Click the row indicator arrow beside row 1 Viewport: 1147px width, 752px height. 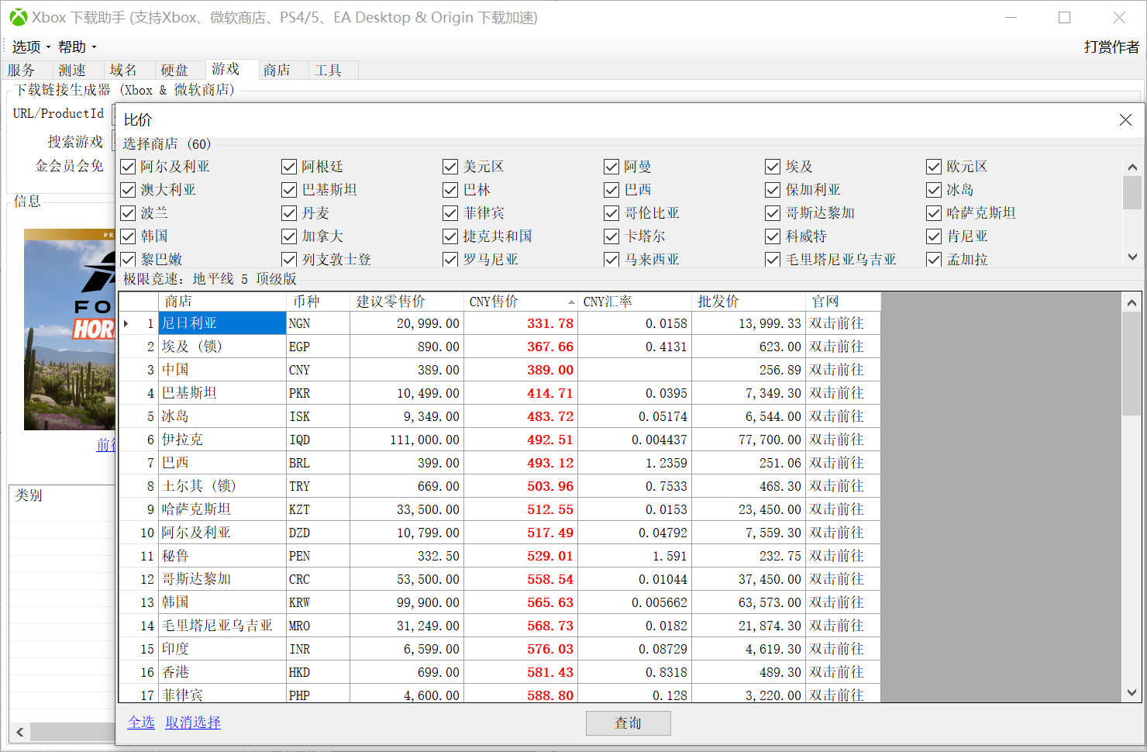126,323
